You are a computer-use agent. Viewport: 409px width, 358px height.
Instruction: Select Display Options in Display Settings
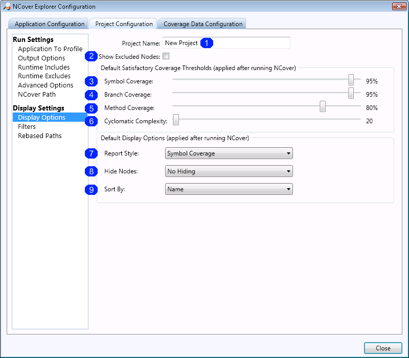click(50, 117)
